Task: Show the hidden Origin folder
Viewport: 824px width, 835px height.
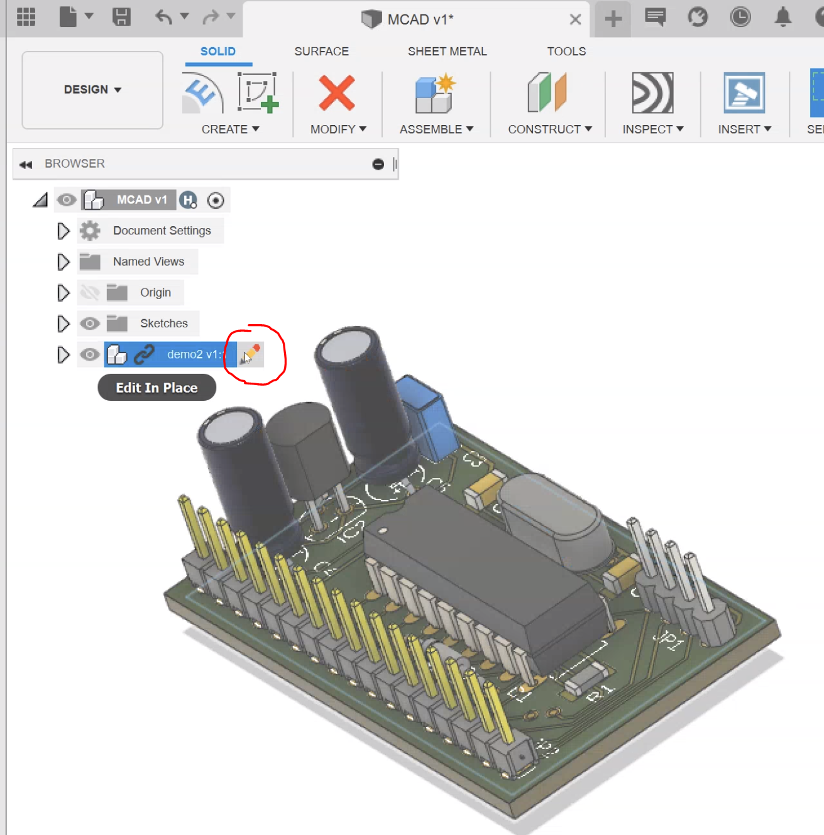Action: (x=91, y=292)
